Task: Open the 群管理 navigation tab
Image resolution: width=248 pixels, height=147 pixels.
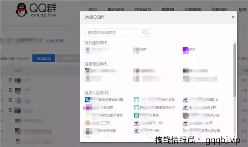Action: point(168,10)
